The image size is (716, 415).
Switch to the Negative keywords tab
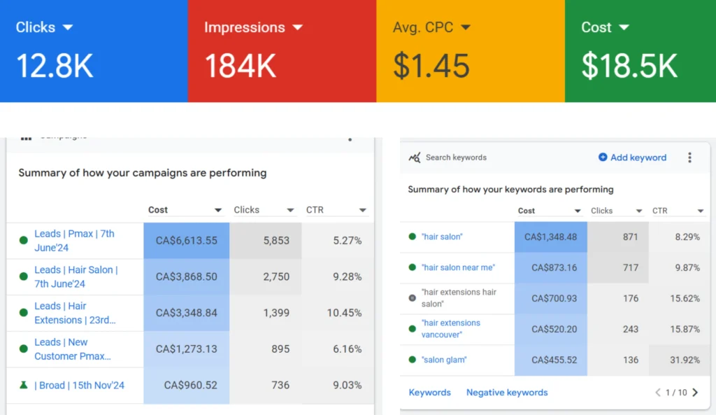pyautogui.click(x=507, y=393)
